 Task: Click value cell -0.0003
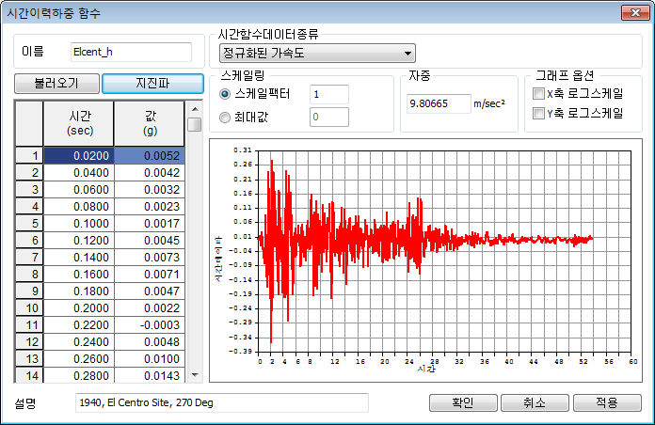click(150, 324)
